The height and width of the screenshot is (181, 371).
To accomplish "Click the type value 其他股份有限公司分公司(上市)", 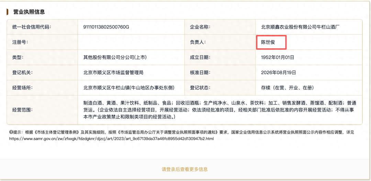I will [x=115, y=57].
